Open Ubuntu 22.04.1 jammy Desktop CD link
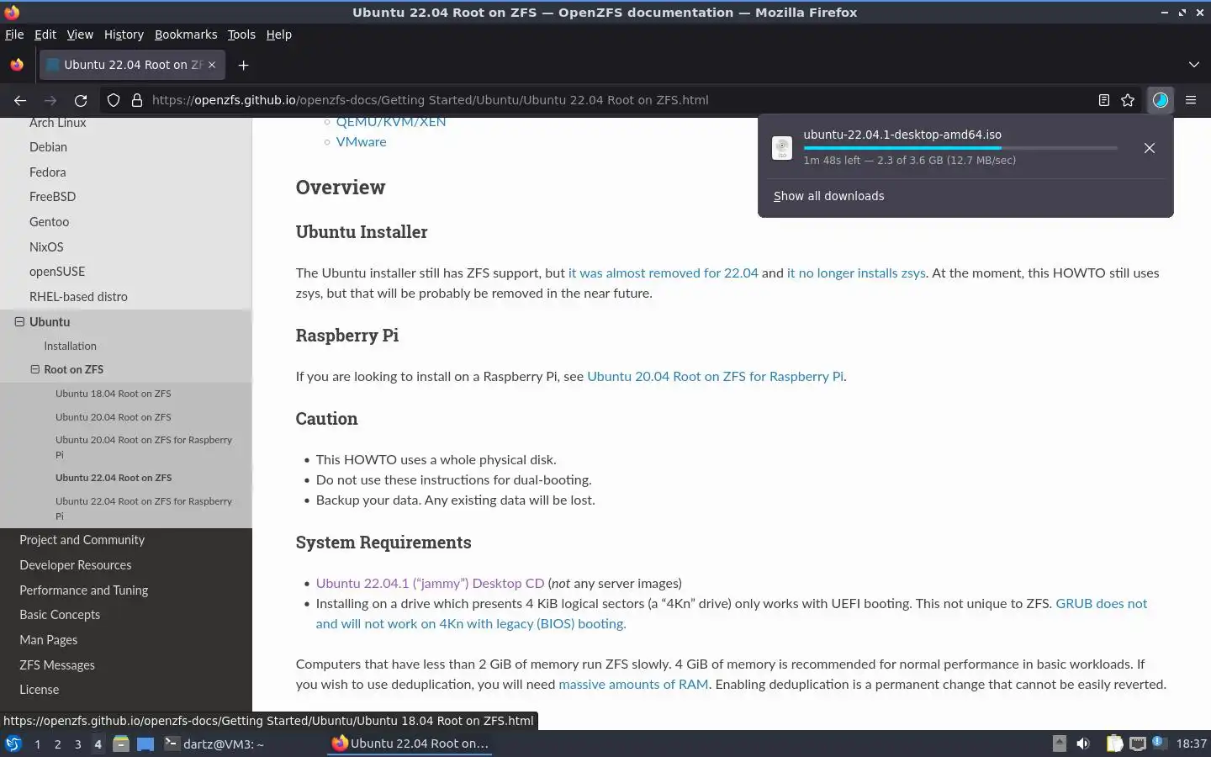 coord(430,584)
